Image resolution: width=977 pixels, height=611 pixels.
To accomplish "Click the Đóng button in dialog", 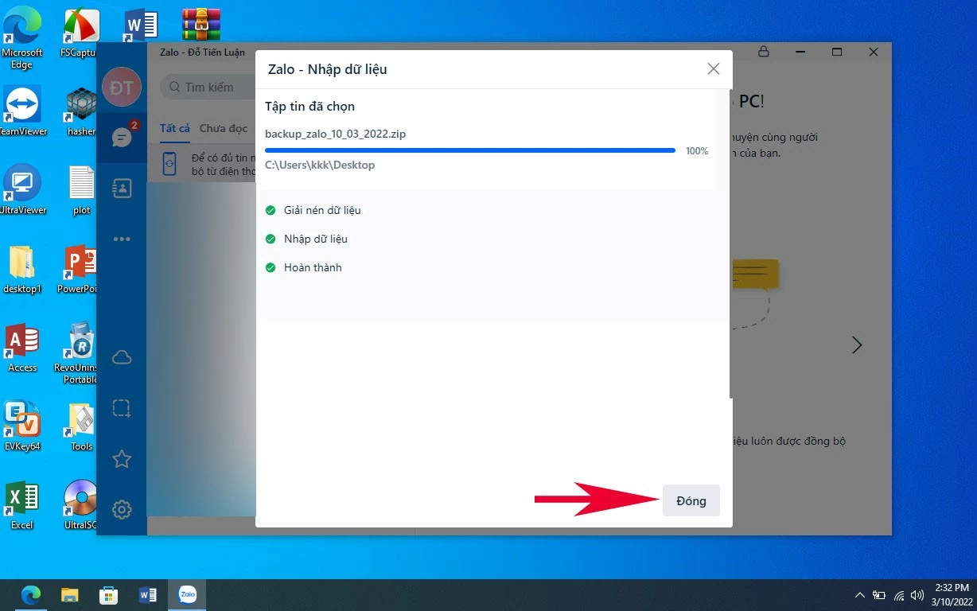I will (x=691, y=500).
